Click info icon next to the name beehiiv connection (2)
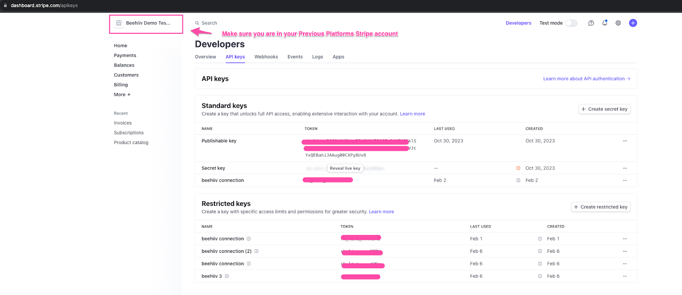This screenshot has height=295, width=682. coord(257,251)
